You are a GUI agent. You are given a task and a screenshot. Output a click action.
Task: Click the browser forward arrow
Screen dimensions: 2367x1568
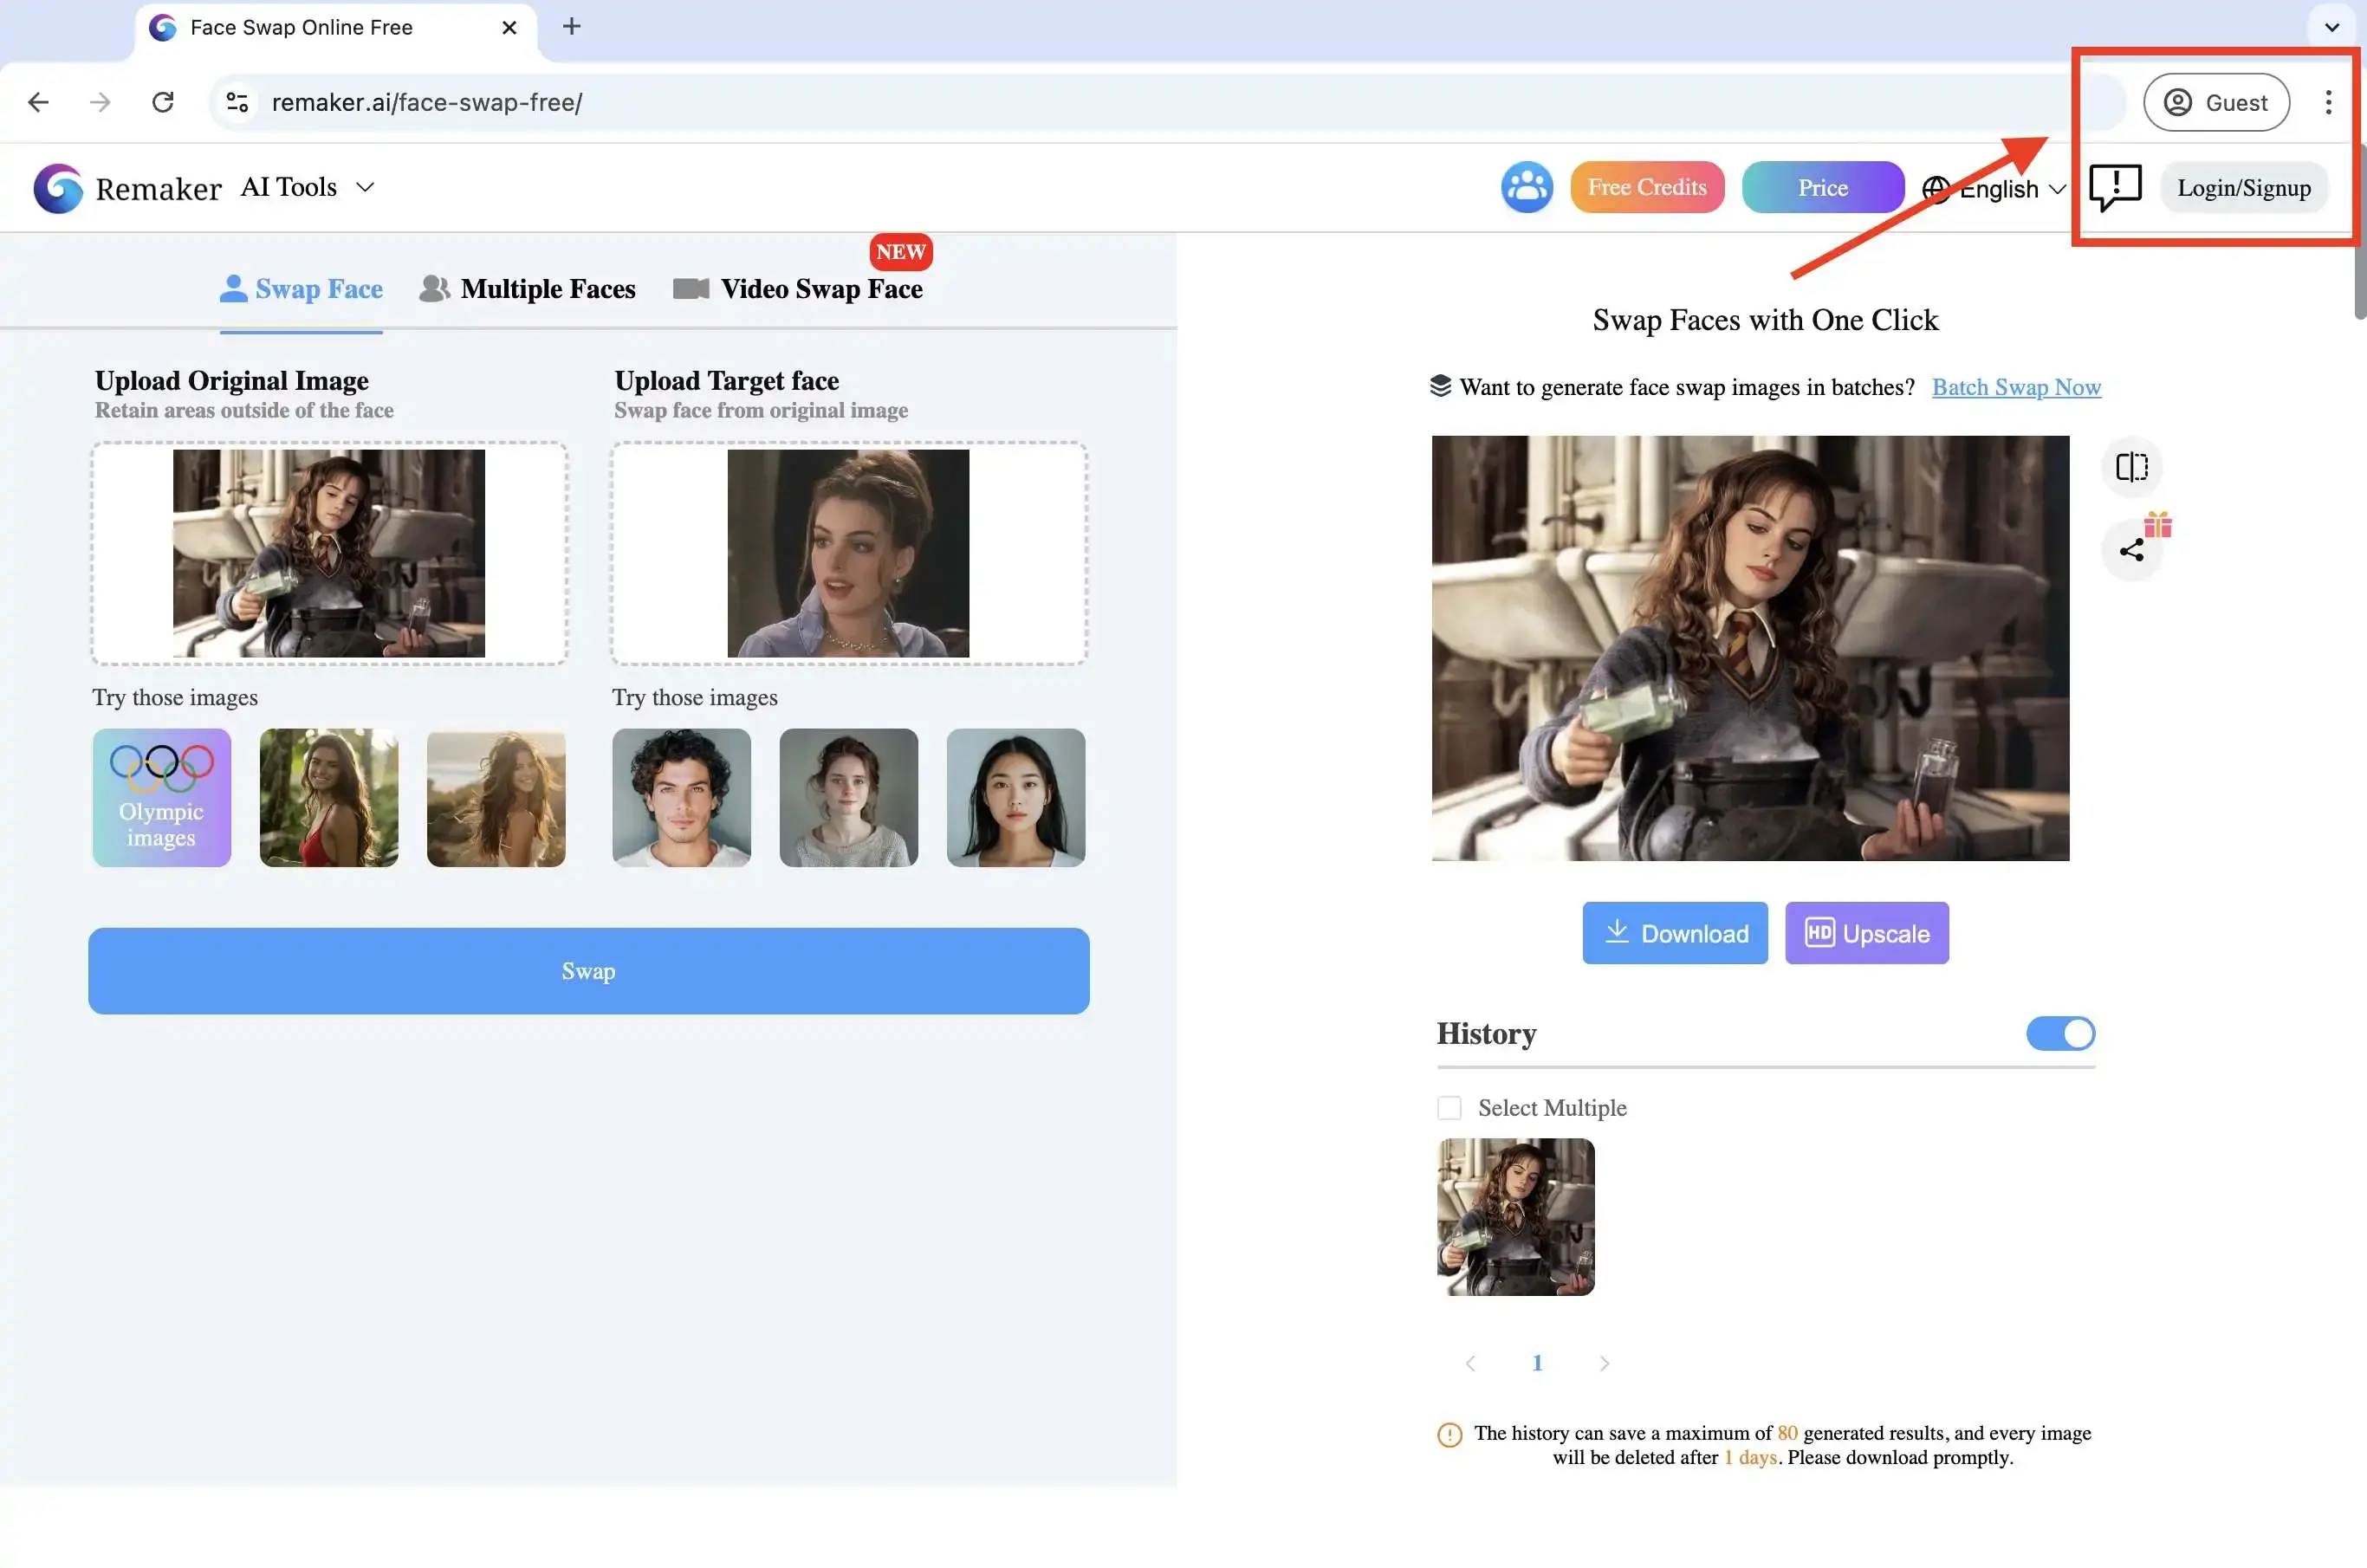(x=100, y=102)
